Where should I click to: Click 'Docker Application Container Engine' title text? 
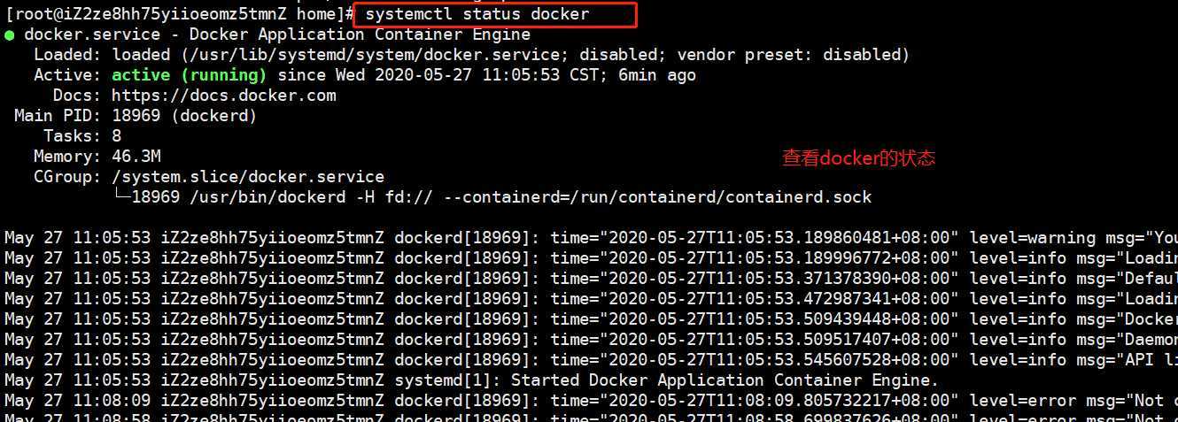pyautogui.click(x=360, y=35)
